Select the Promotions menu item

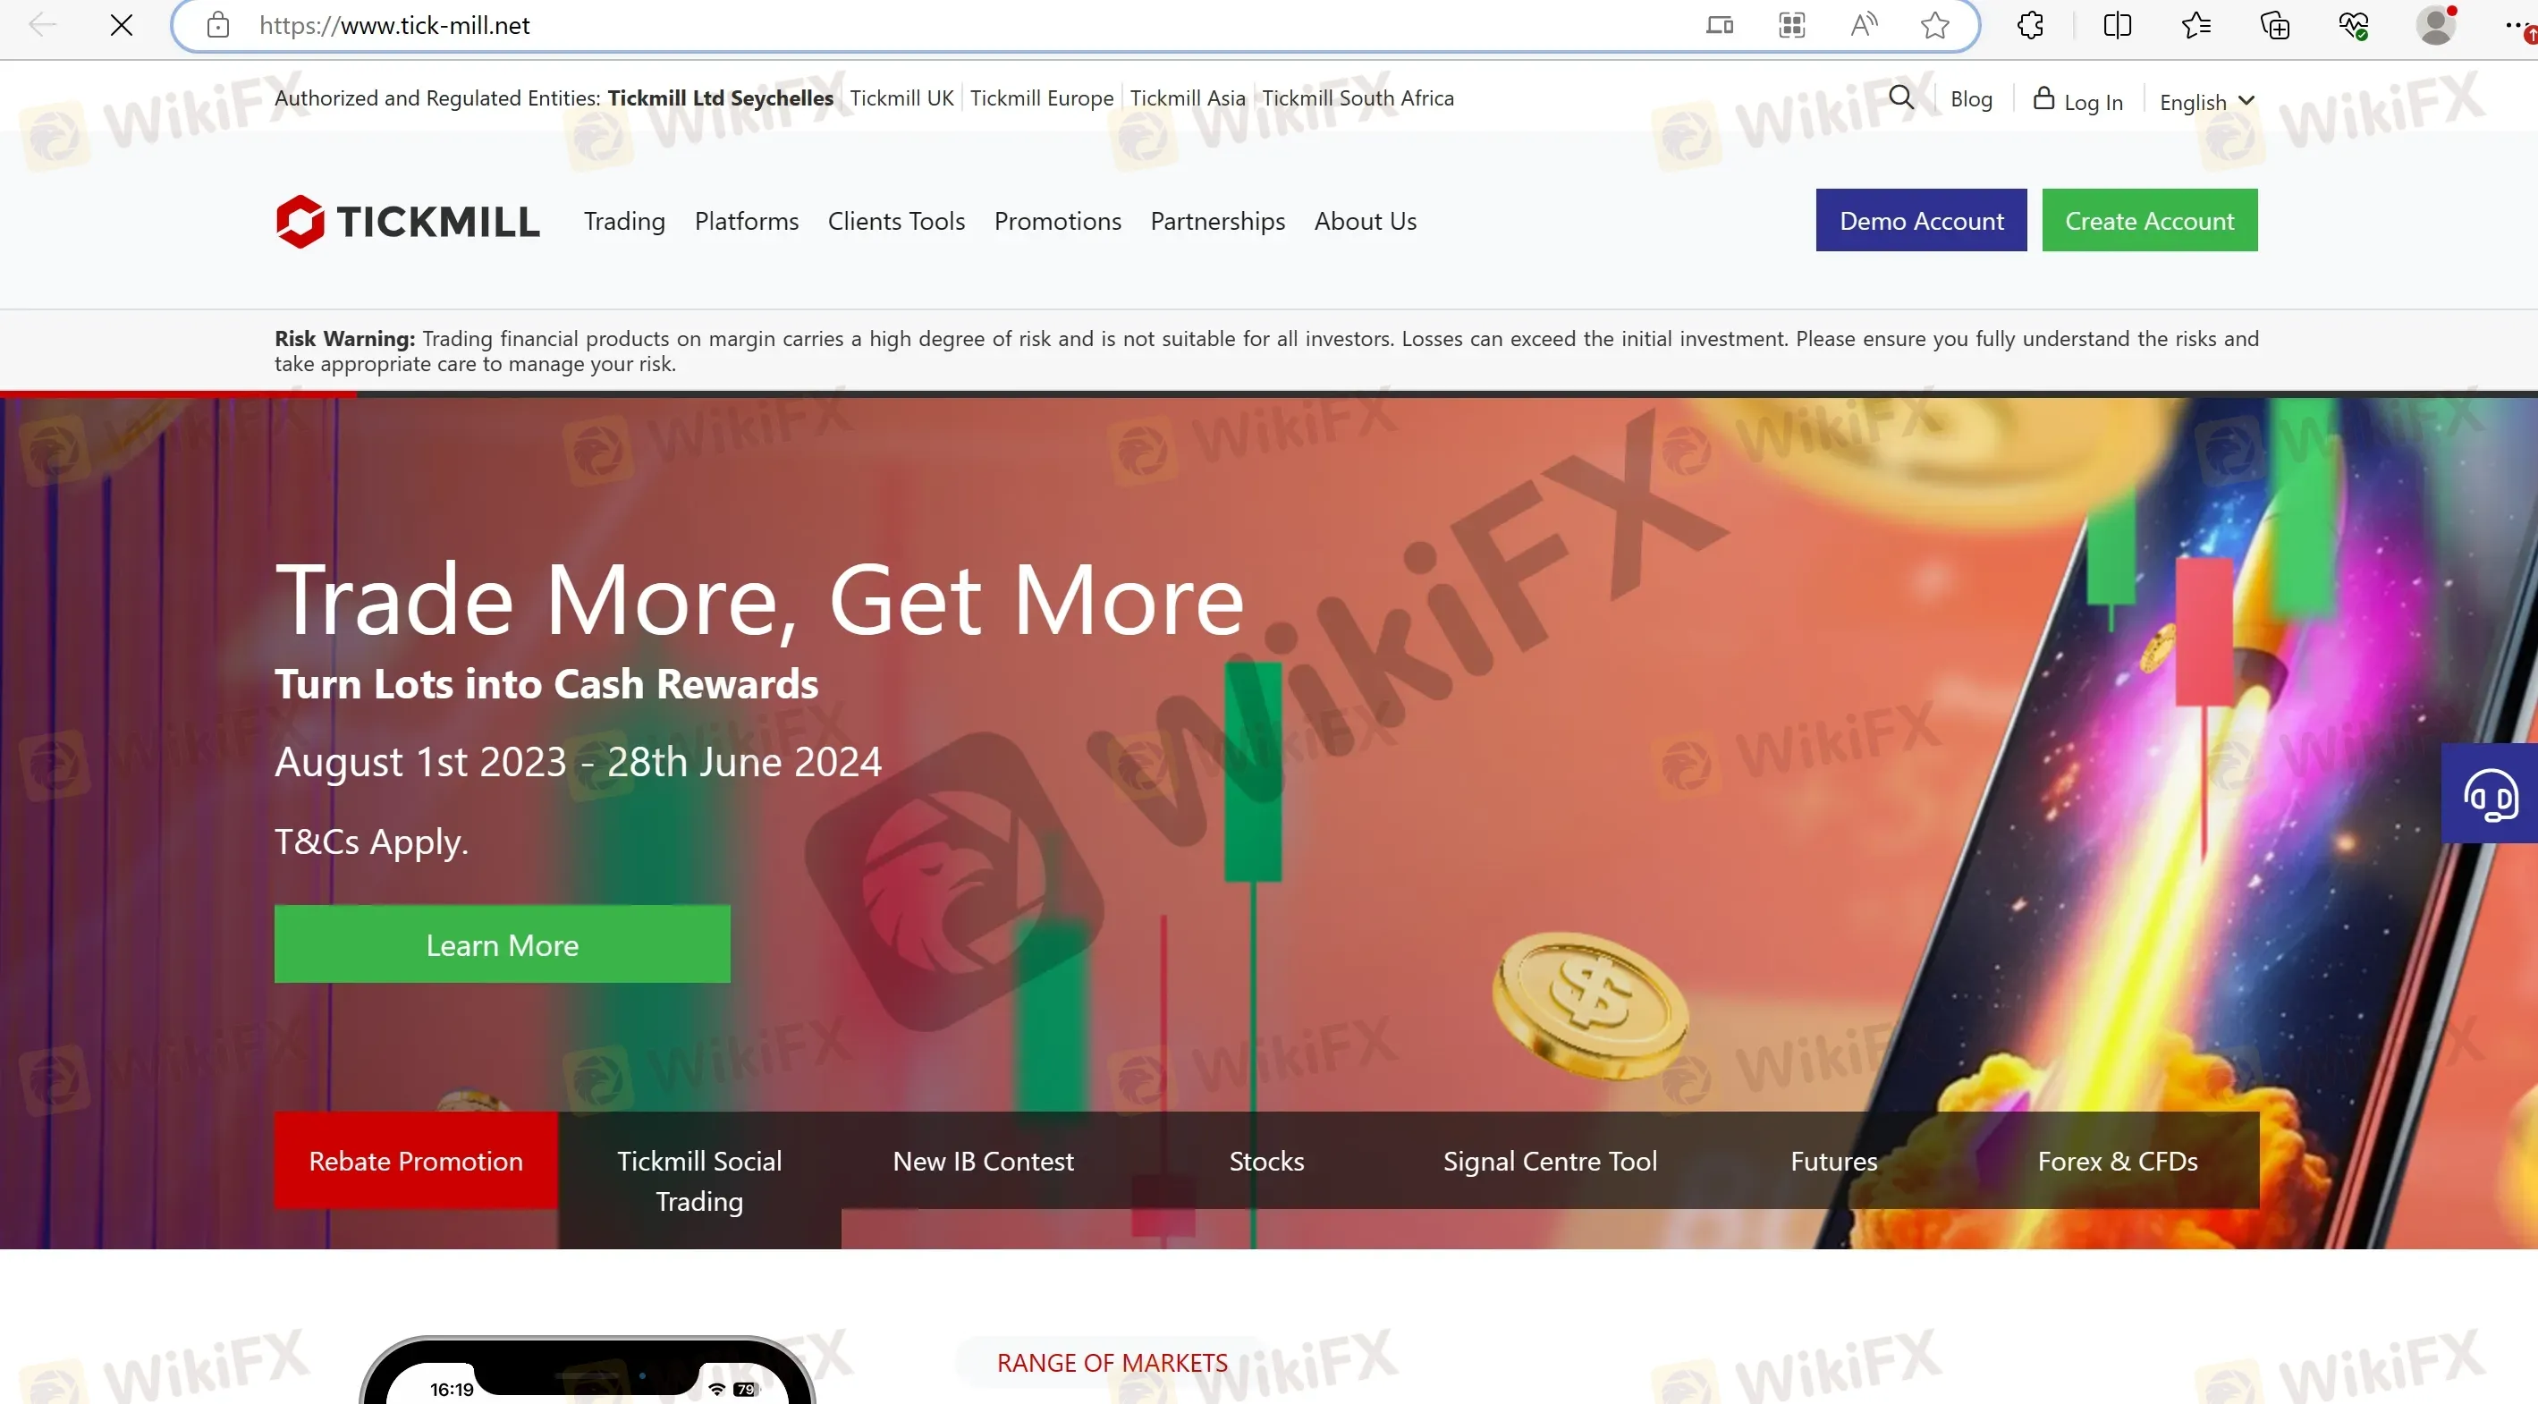[1058, 221]
